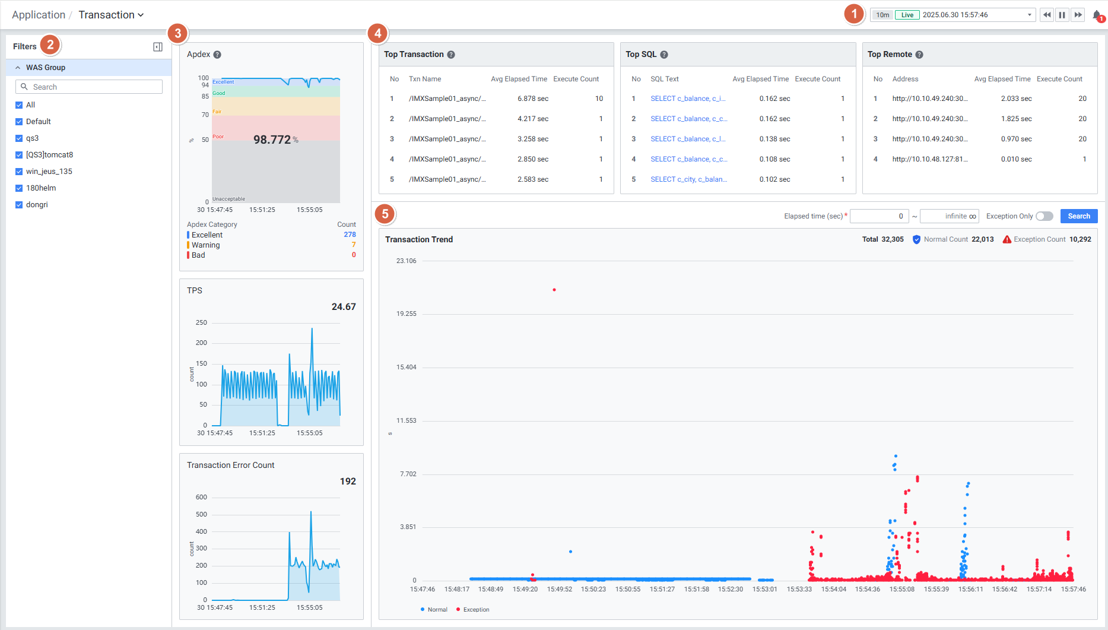1108x630 pixels.
Task: Collapse the WAS Group section
Action: (18, 68)
